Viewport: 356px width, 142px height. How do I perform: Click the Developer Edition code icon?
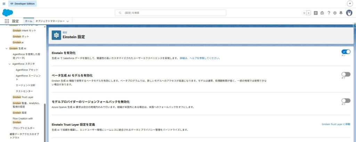12,3
